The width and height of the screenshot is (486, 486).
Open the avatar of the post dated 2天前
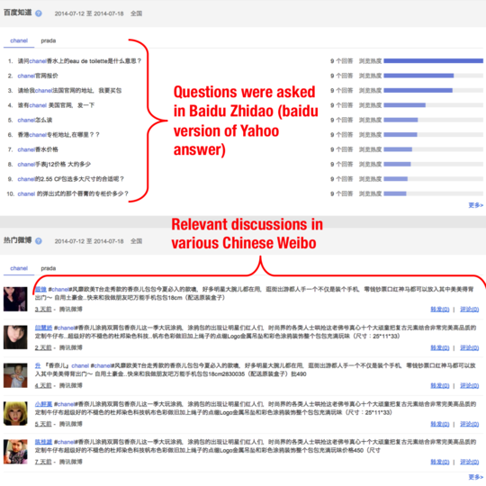click(15, 337)
